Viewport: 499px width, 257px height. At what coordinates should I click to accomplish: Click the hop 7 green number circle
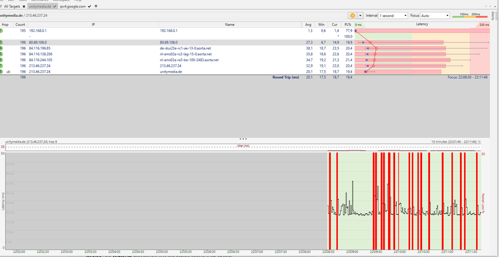click(1, 66)
